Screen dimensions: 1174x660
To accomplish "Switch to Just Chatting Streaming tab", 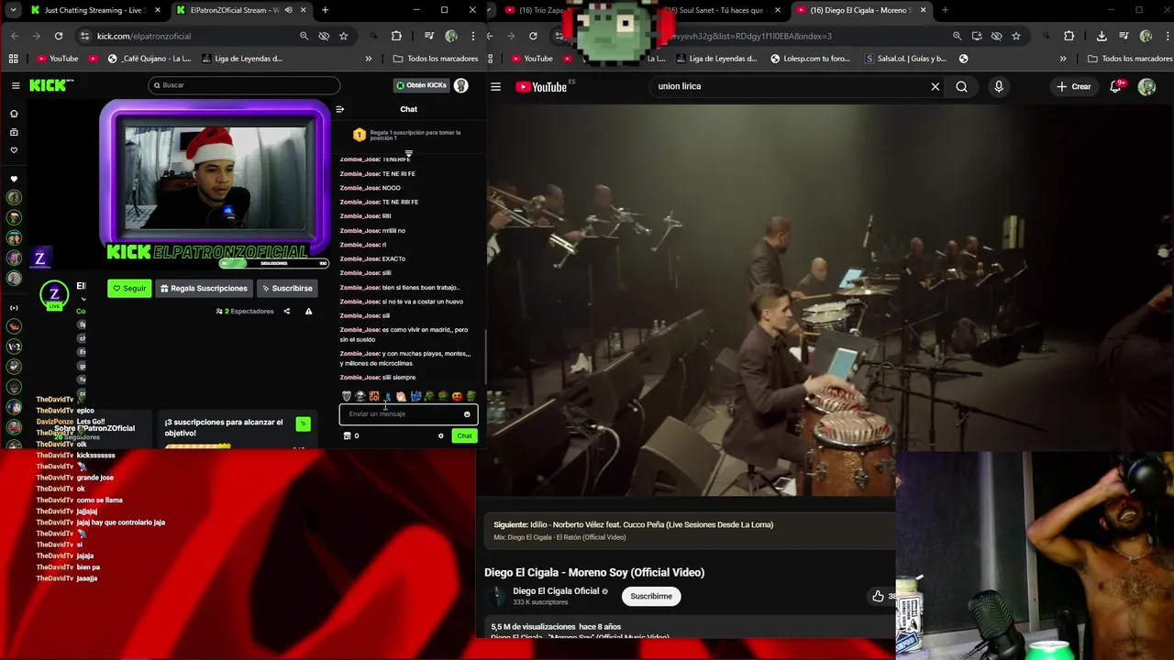I will 94,10.
